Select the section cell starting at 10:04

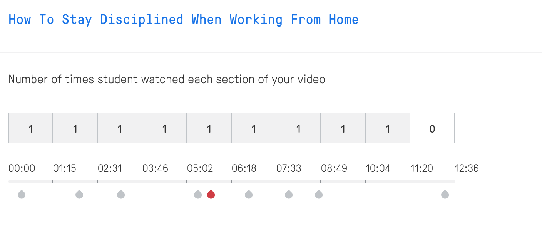click(x=388, y=128)
